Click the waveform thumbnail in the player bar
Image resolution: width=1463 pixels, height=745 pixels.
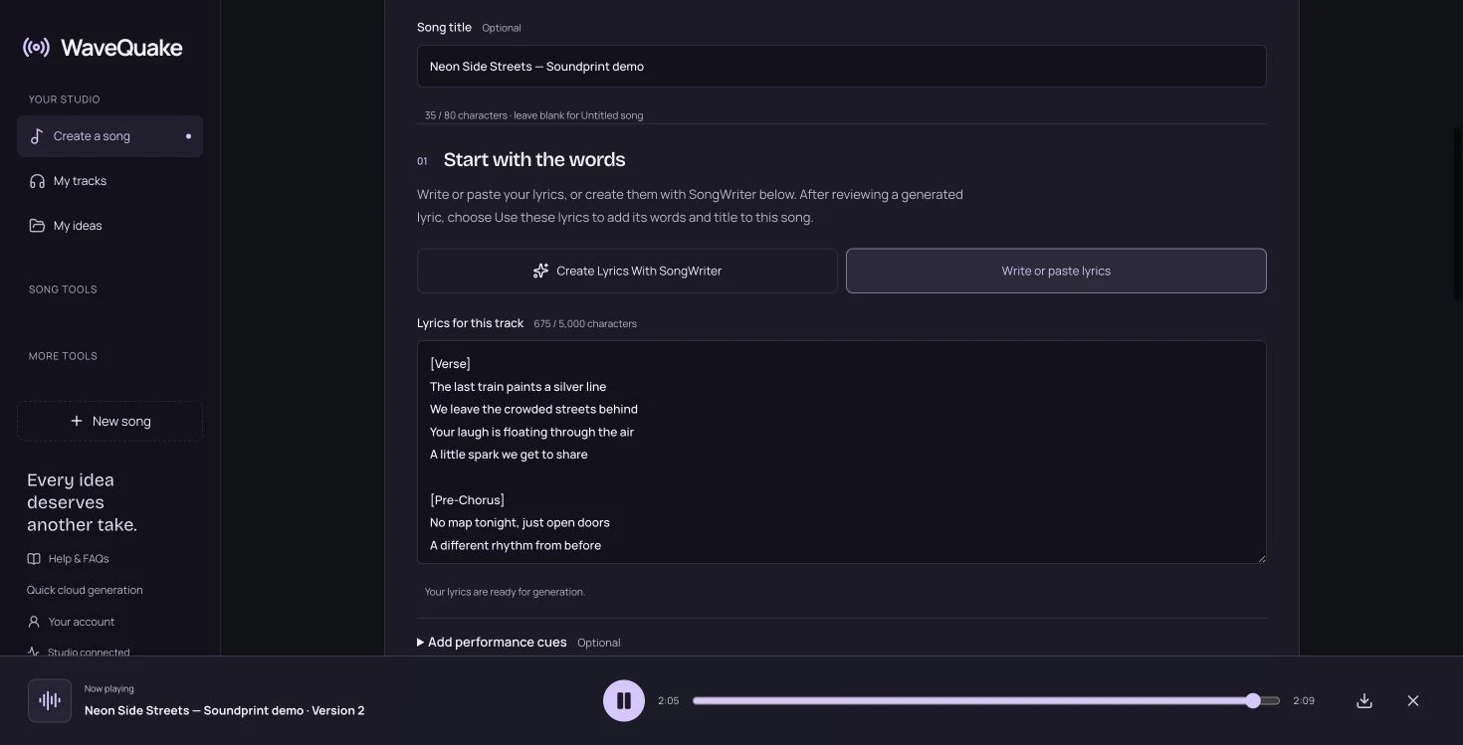50,700
